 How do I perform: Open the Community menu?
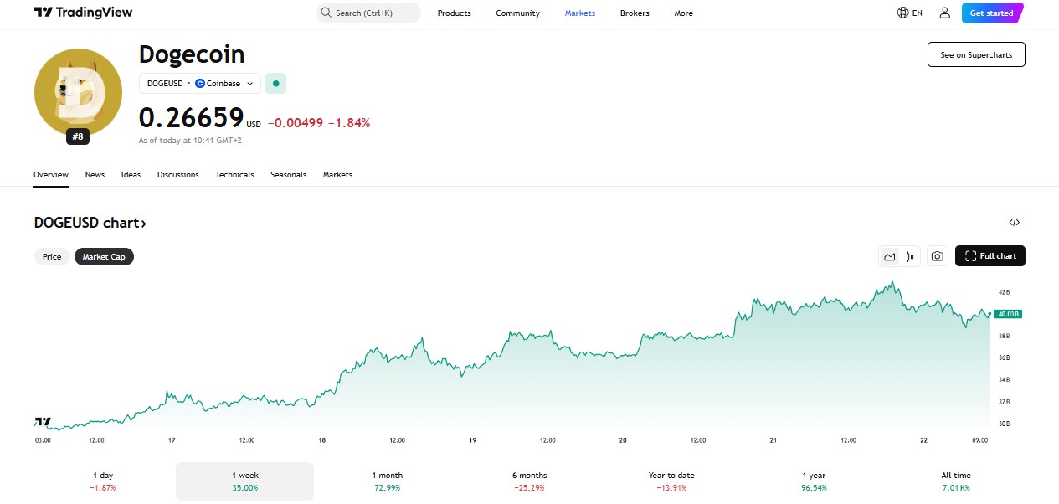pyautogui.click(x=517, y=13)
